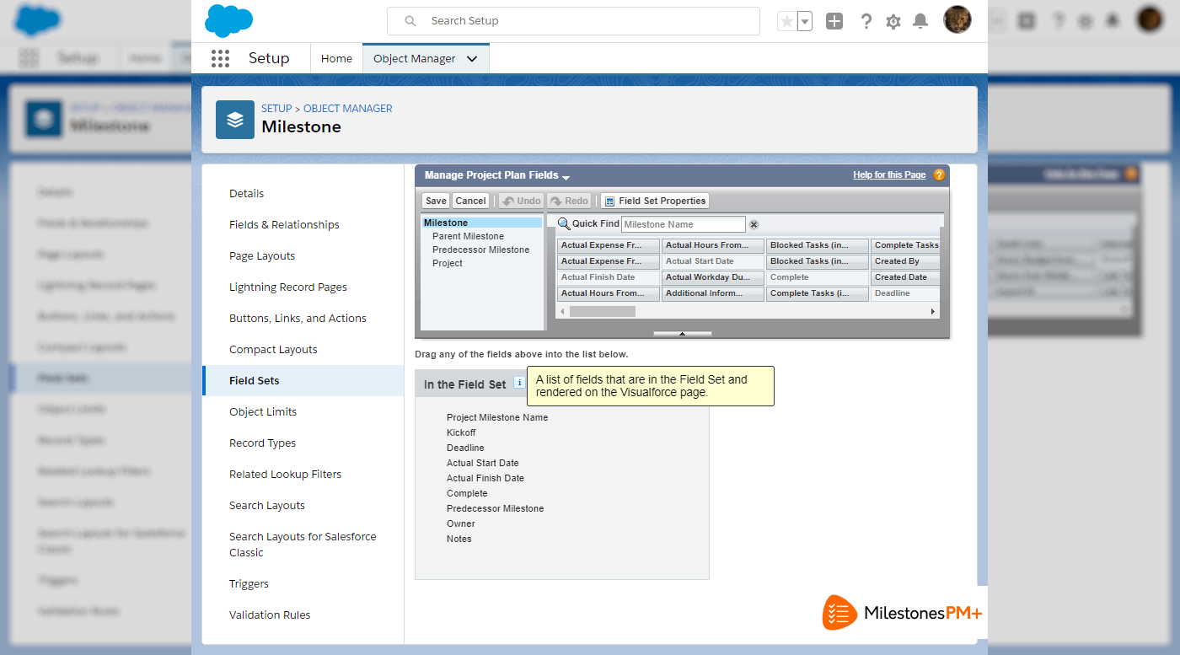
Task: Clear the Quick Find box with the x icon
Action: tap(754, 224)
